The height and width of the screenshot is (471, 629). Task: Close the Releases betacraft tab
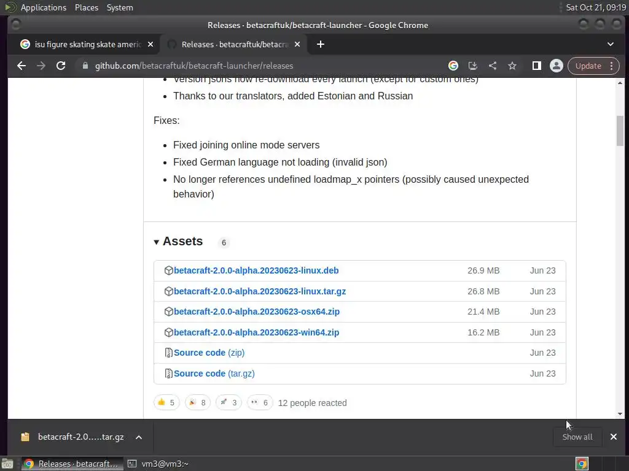coord(297,44)
